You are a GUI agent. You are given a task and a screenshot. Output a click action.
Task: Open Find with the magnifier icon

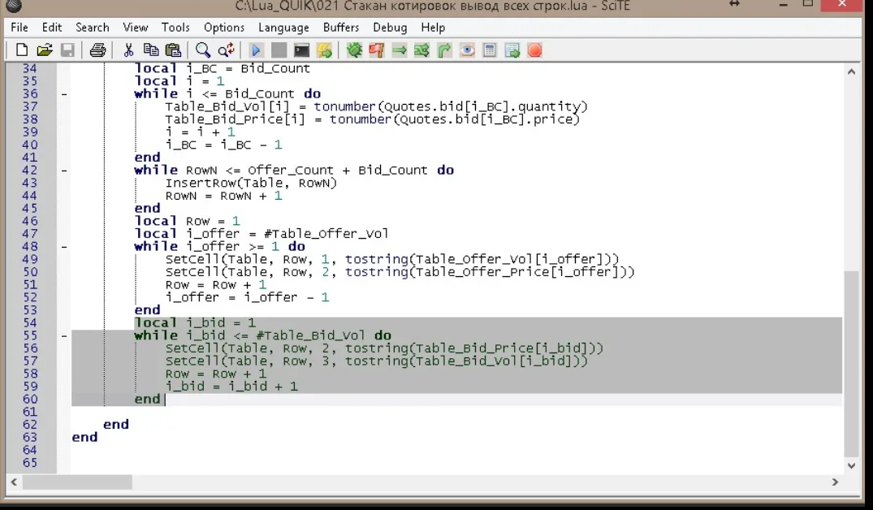203,50
